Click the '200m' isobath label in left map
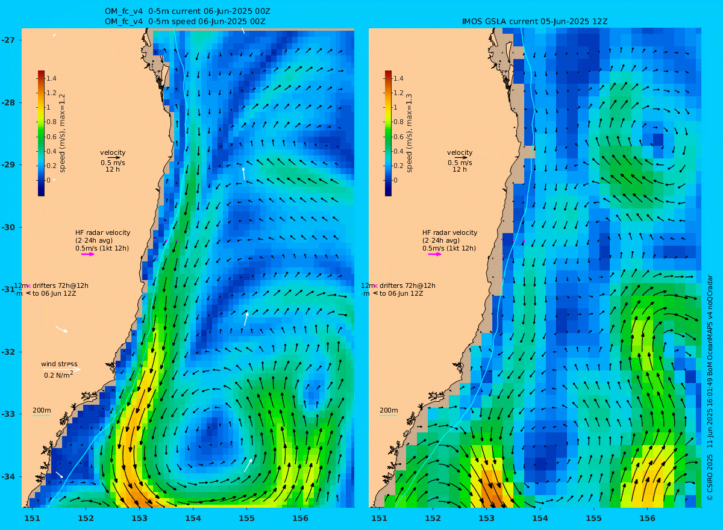 (x=42, y=410)
